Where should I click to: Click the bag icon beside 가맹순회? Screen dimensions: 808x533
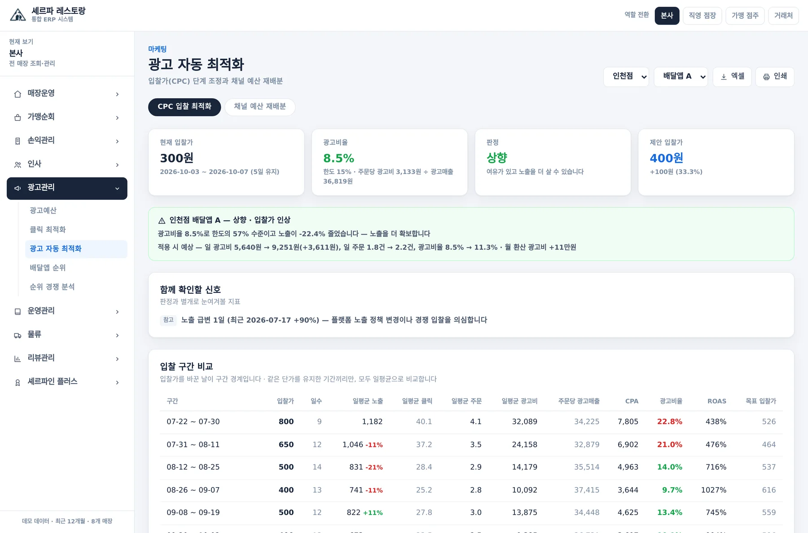[x=18, y=118]
